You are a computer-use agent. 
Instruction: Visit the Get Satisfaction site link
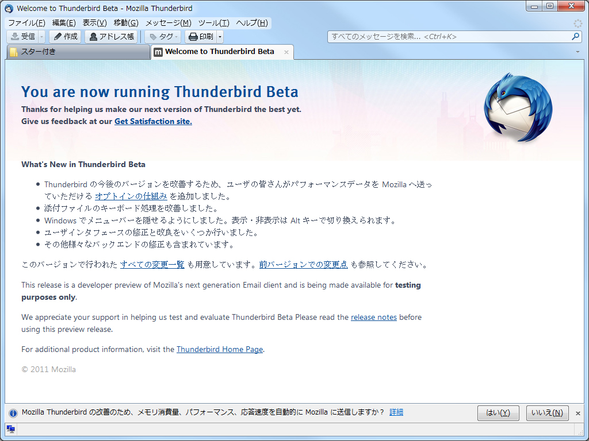[x=153, y=121]
